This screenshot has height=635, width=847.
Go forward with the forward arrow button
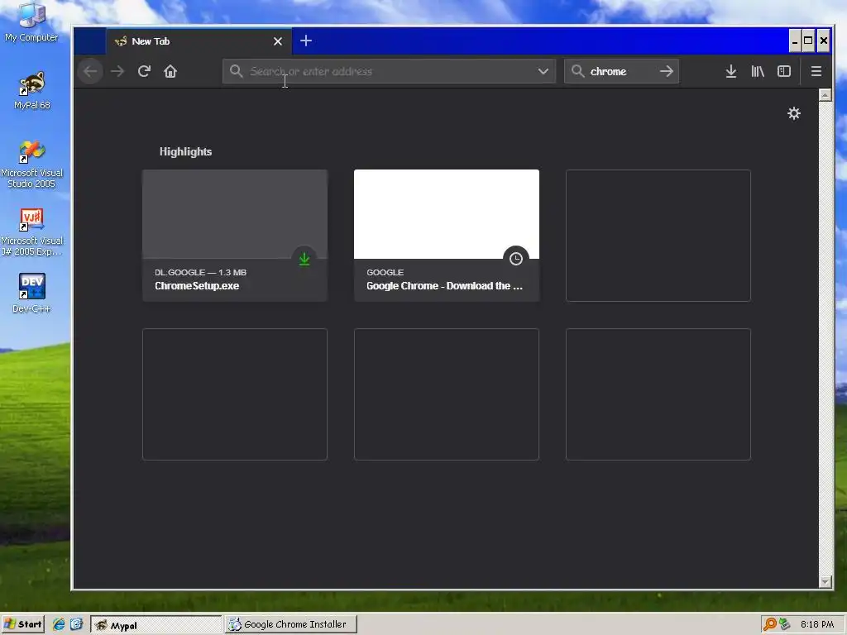(117, 71)
